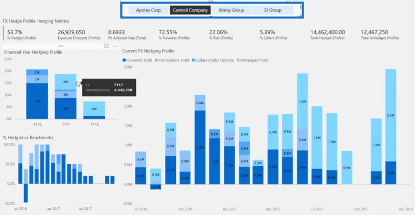Screen dimensions: 415x215
Task: Select the 3M put options segment of FY17
Action: [x=66, y=95]
